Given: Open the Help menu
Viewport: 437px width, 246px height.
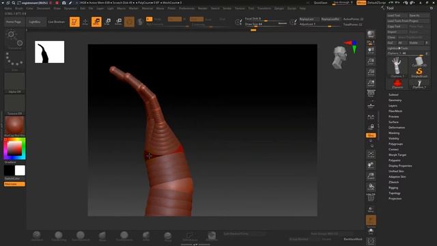Looking at the screenshot, I should coord(302,8).
